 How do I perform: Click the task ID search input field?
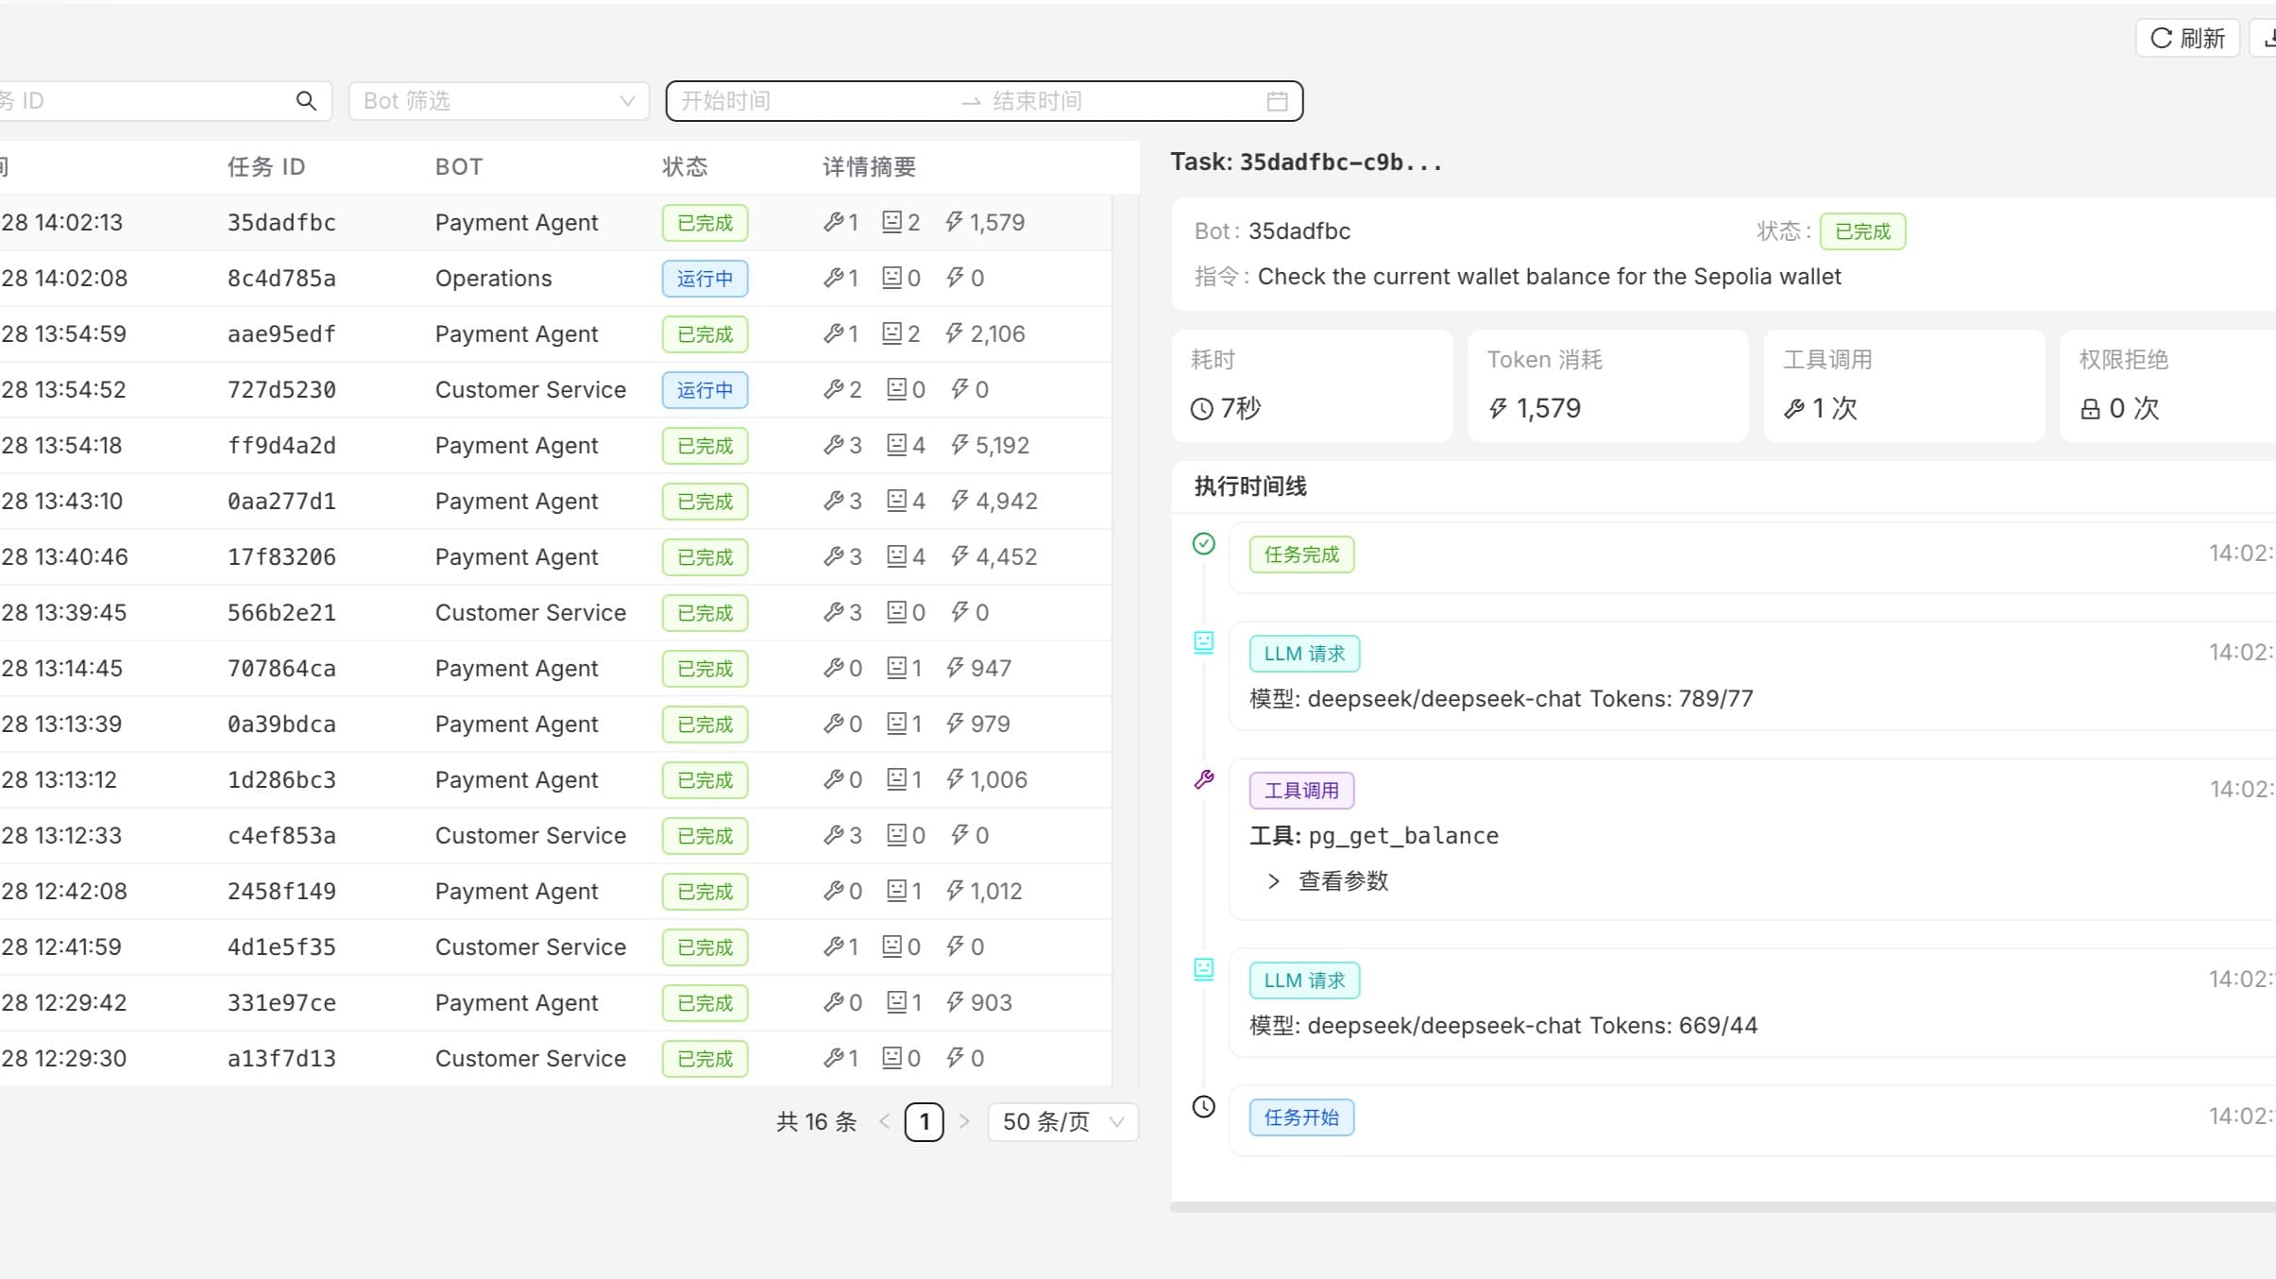click(142, 101)
